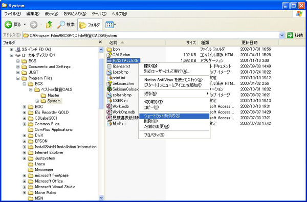
Task: Select B's Recorder GOLD folder
Action: click(49, 113)
